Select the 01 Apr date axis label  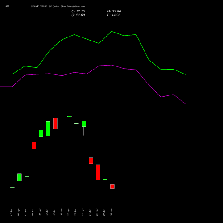click(x=11, y=213)
